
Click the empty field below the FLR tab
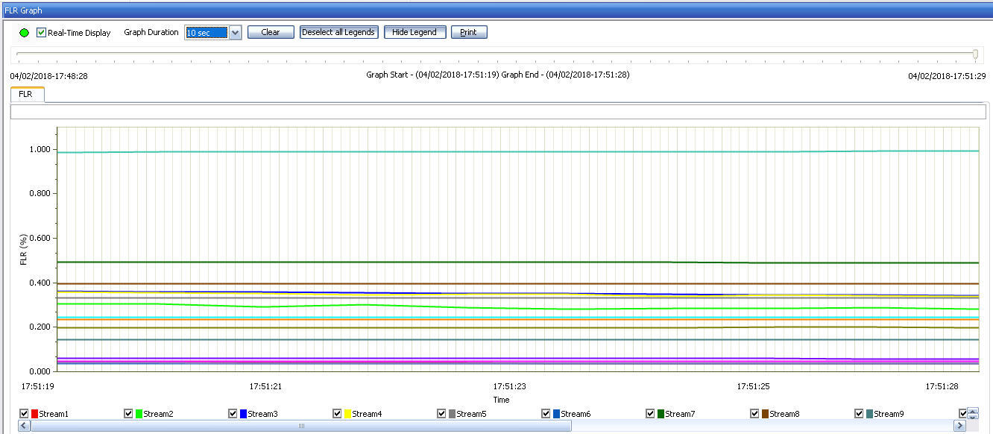point(498,112)
